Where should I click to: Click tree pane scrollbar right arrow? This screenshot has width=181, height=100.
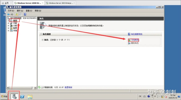tap(35, 88)
